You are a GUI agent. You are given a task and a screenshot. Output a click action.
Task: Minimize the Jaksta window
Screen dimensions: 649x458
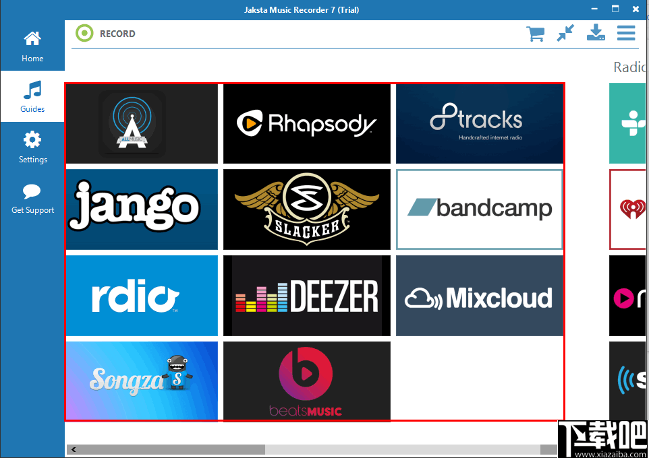point(595,9)
